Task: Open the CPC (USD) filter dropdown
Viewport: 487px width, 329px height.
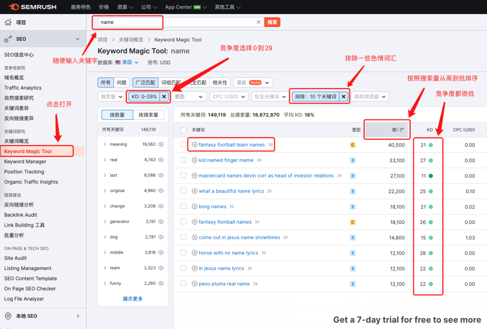Action: click(x=228, y=96)
